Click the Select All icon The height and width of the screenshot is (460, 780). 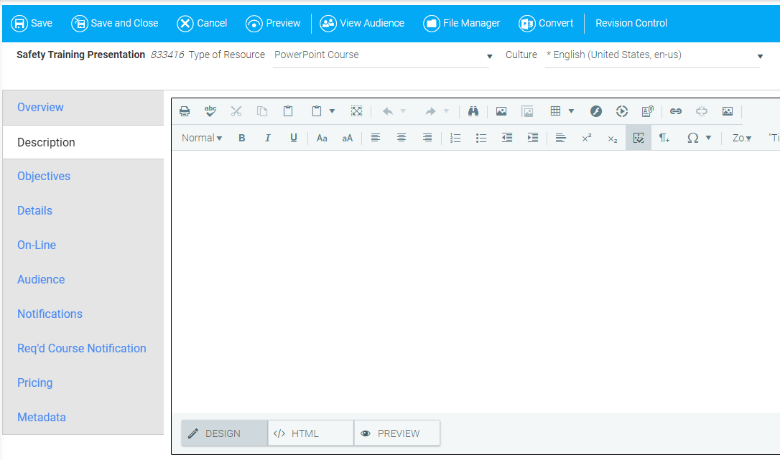click(x=357, y=111)
